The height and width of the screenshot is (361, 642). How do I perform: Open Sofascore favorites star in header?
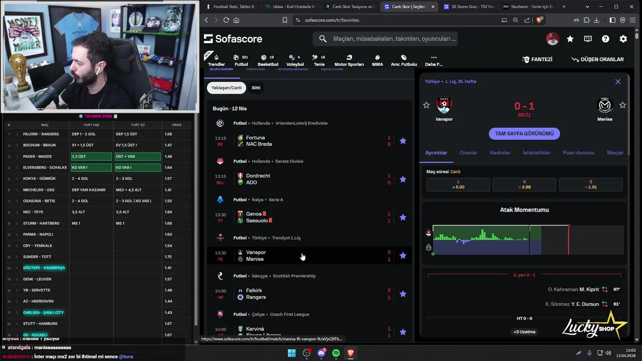point(570,39)
